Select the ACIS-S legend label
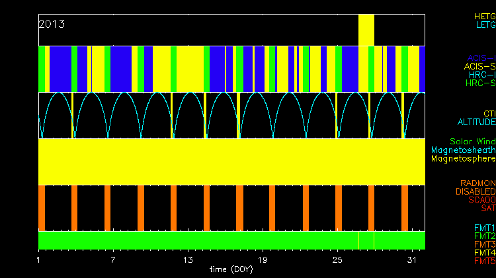Viewport: 496px width, 278px height. (x=479, y=66)
